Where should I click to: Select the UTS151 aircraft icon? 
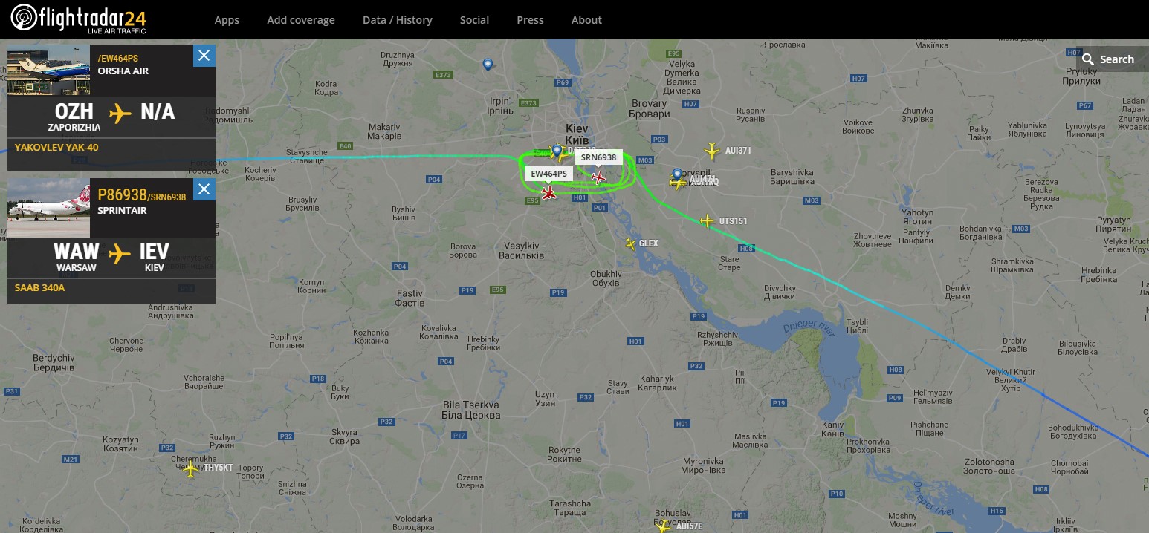[707, 220]
